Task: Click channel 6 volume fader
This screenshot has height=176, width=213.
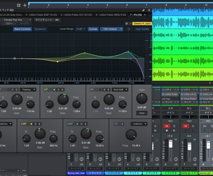Action: coord(170,144)
